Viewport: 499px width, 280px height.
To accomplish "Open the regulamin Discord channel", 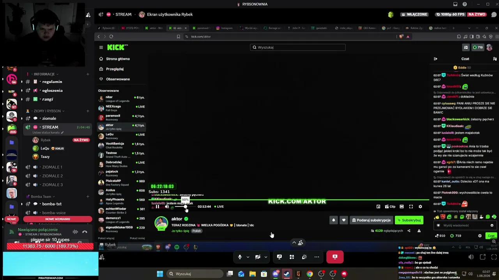I will [52, 82].
